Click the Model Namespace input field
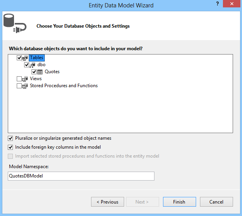This screenshot has height=216, width=242. [x=81, y=176]
